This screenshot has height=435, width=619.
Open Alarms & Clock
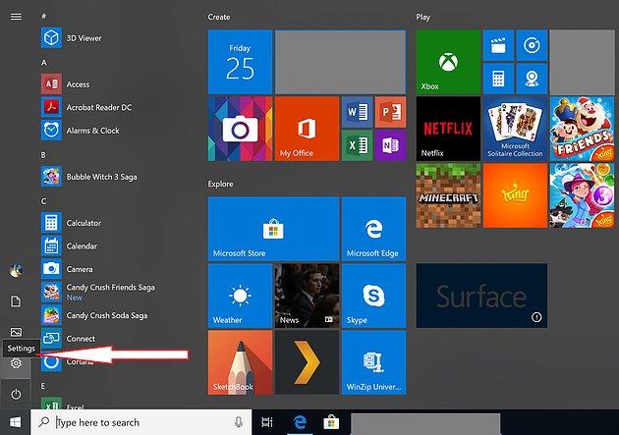tap(81, 131)
